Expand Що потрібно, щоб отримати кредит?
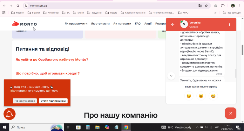The width and height of the screenshot is (244, 131). (48, 73)
